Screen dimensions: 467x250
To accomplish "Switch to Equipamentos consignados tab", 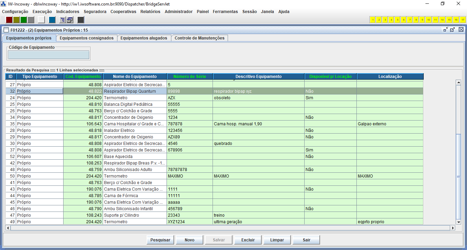I will coord(87,38).
